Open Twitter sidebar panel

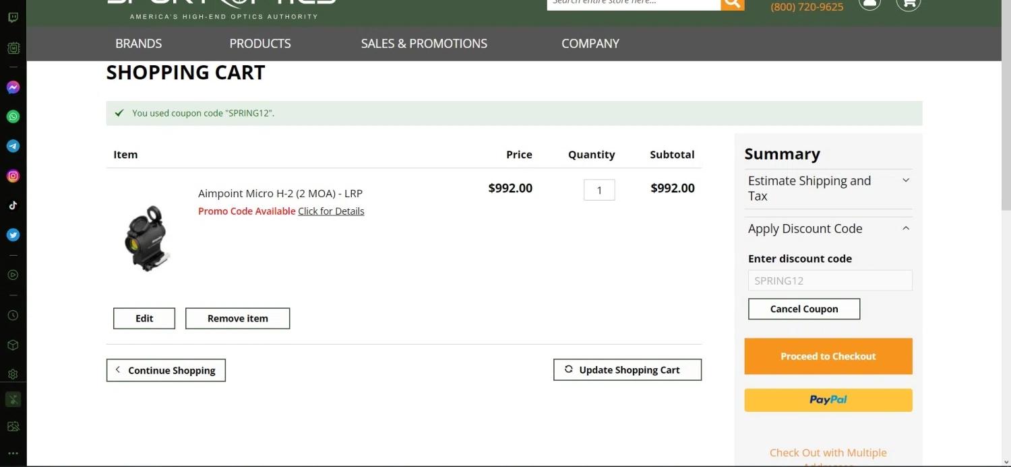(13, 236)
